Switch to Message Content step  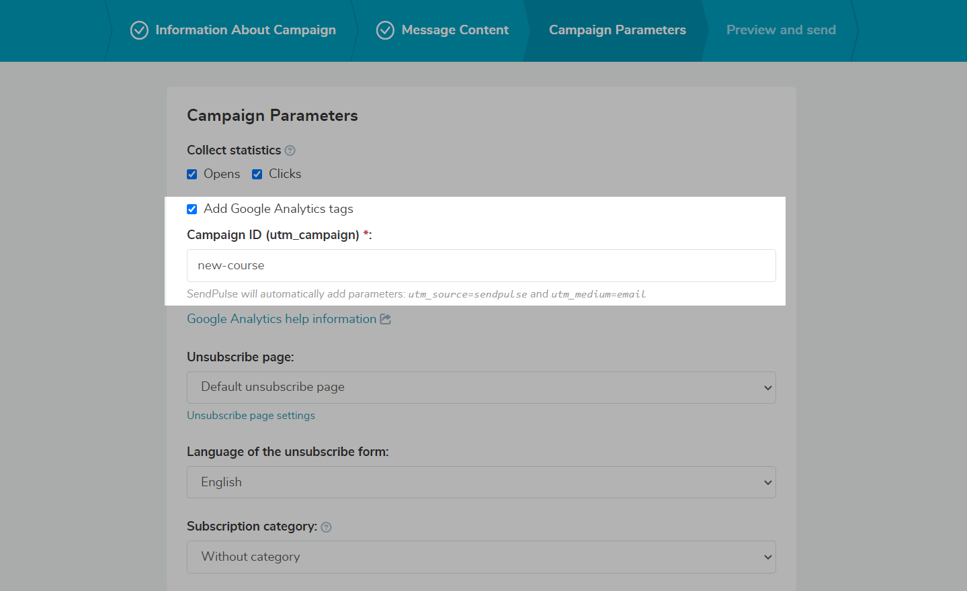[x=455, y=30]
